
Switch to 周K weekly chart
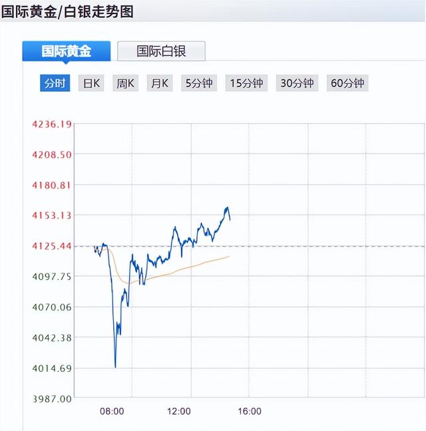coord(125,83)
